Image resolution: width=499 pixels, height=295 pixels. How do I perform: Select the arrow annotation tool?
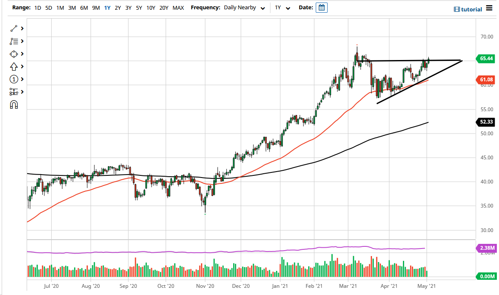point(13,66)
